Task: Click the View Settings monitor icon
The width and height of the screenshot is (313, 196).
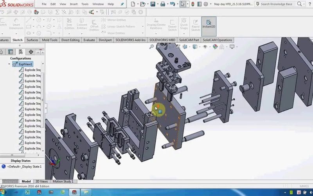Action: 232,47
